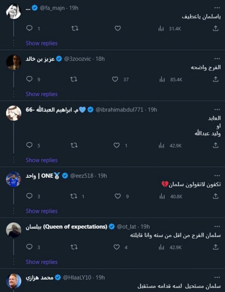225x292 pixels.
Task: Click Show replies under بيلسان's tweet
Action: click(x=41, y=262)
